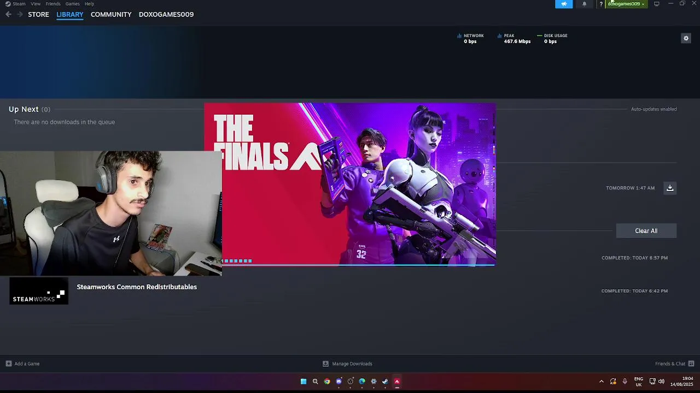The width and height of the screenshot is (700, 393).
Task: Open the notifications bell
Action: pyautogui.click(x=584, y=4)
